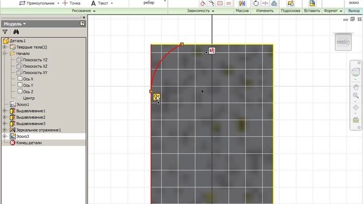Screen dimensions: 363x204
Task: Click the equal constraint icon in ribbon
Action: (x=229, y=3)
